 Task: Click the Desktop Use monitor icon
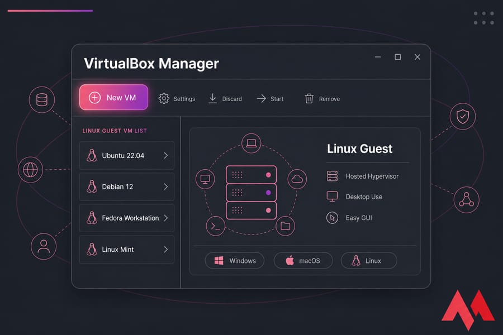[x=332, y=197]
